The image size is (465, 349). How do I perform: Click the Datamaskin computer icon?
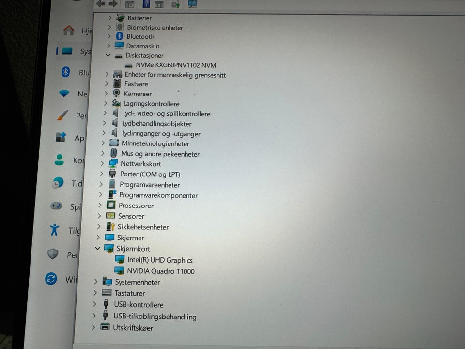(x=119, y=46)
